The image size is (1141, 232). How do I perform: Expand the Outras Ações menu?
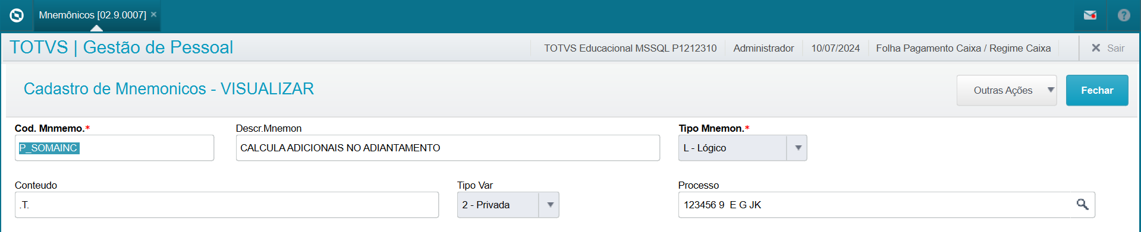click(1006, 90)
